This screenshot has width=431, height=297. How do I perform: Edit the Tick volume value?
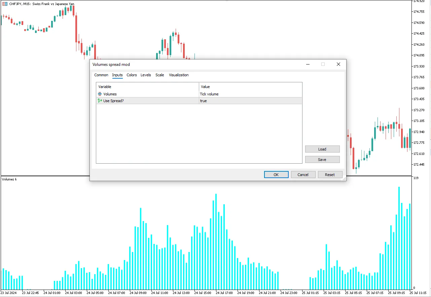(x=250, y=94)
